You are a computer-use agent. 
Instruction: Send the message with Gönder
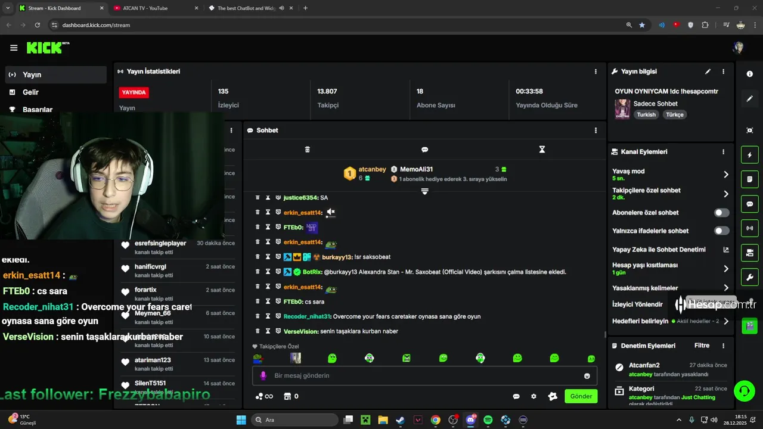[581, 396]
